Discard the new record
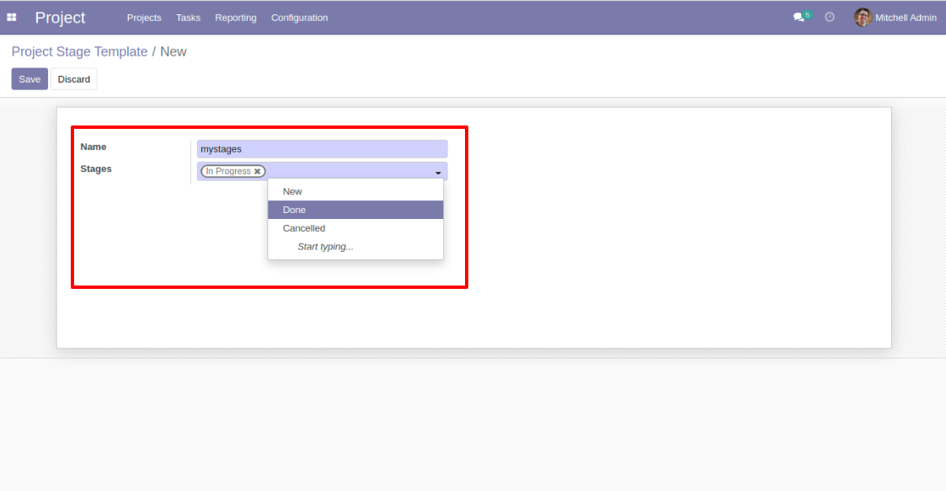The width and height of the screenshot is (946, 491). [x=73, y=79]
